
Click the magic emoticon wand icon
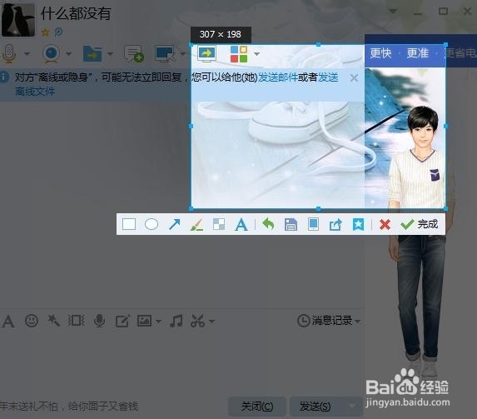pos(53,321)
